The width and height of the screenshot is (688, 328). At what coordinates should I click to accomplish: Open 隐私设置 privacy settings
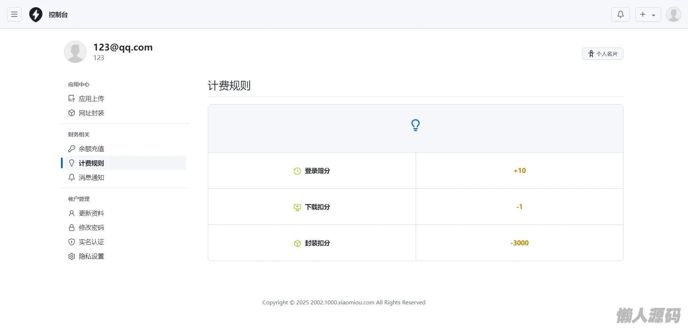91,256
